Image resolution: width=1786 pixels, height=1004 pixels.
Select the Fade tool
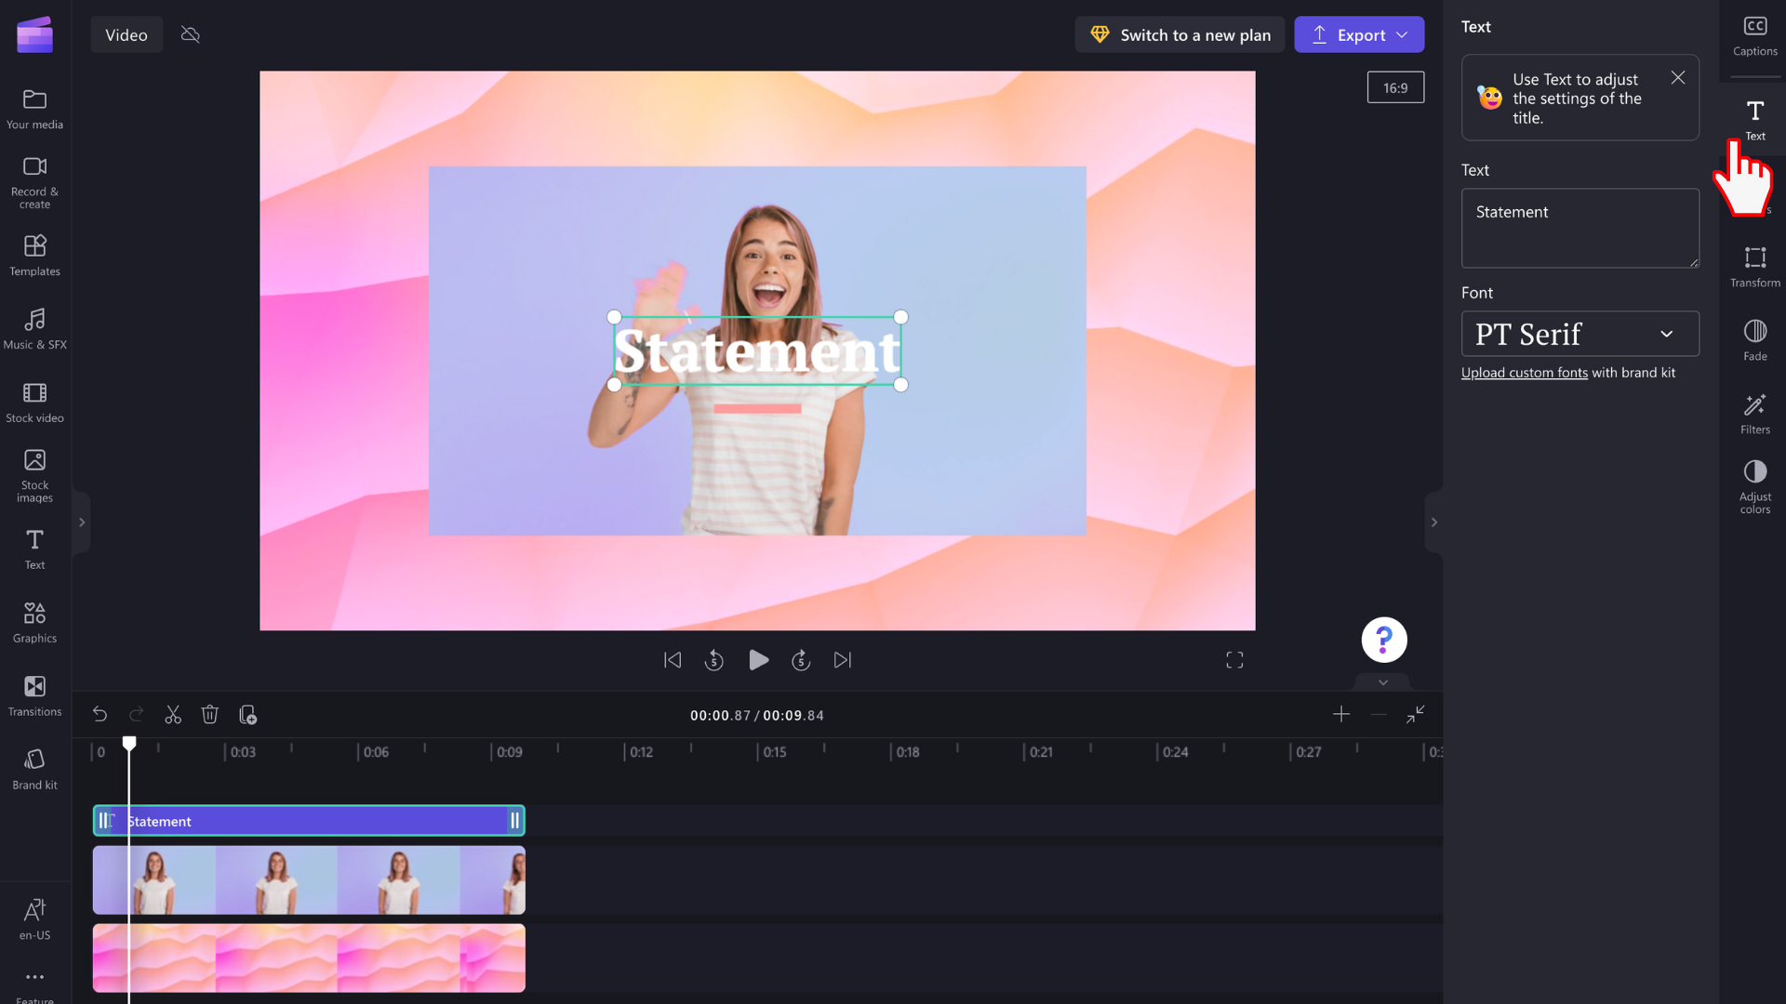coord(1755,338)
